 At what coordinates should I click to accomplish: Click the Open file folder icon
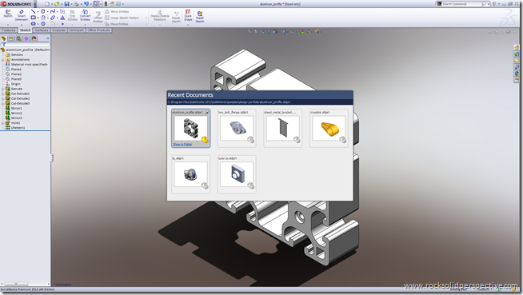(57, 4)
